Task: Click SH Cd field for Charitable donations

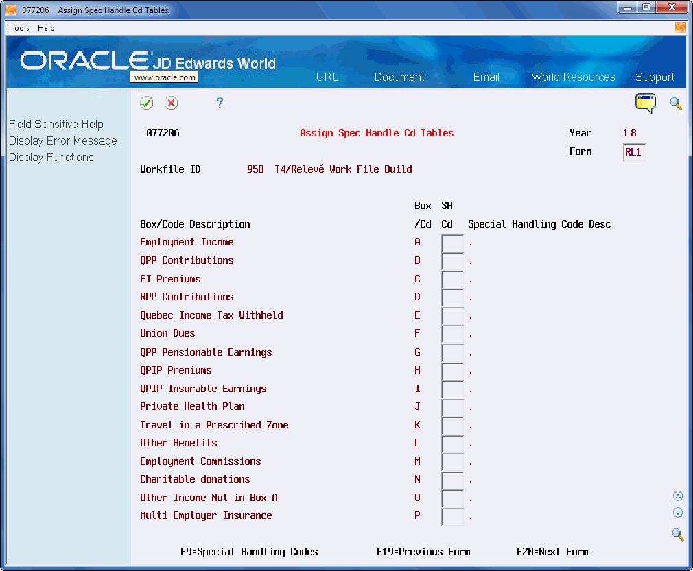Action: click(x=453, y=481)
